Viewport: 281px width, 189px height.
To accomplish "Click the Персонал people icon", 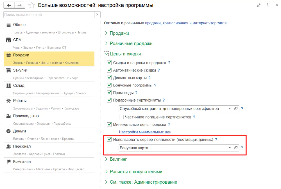I will [x=8, y=146].
